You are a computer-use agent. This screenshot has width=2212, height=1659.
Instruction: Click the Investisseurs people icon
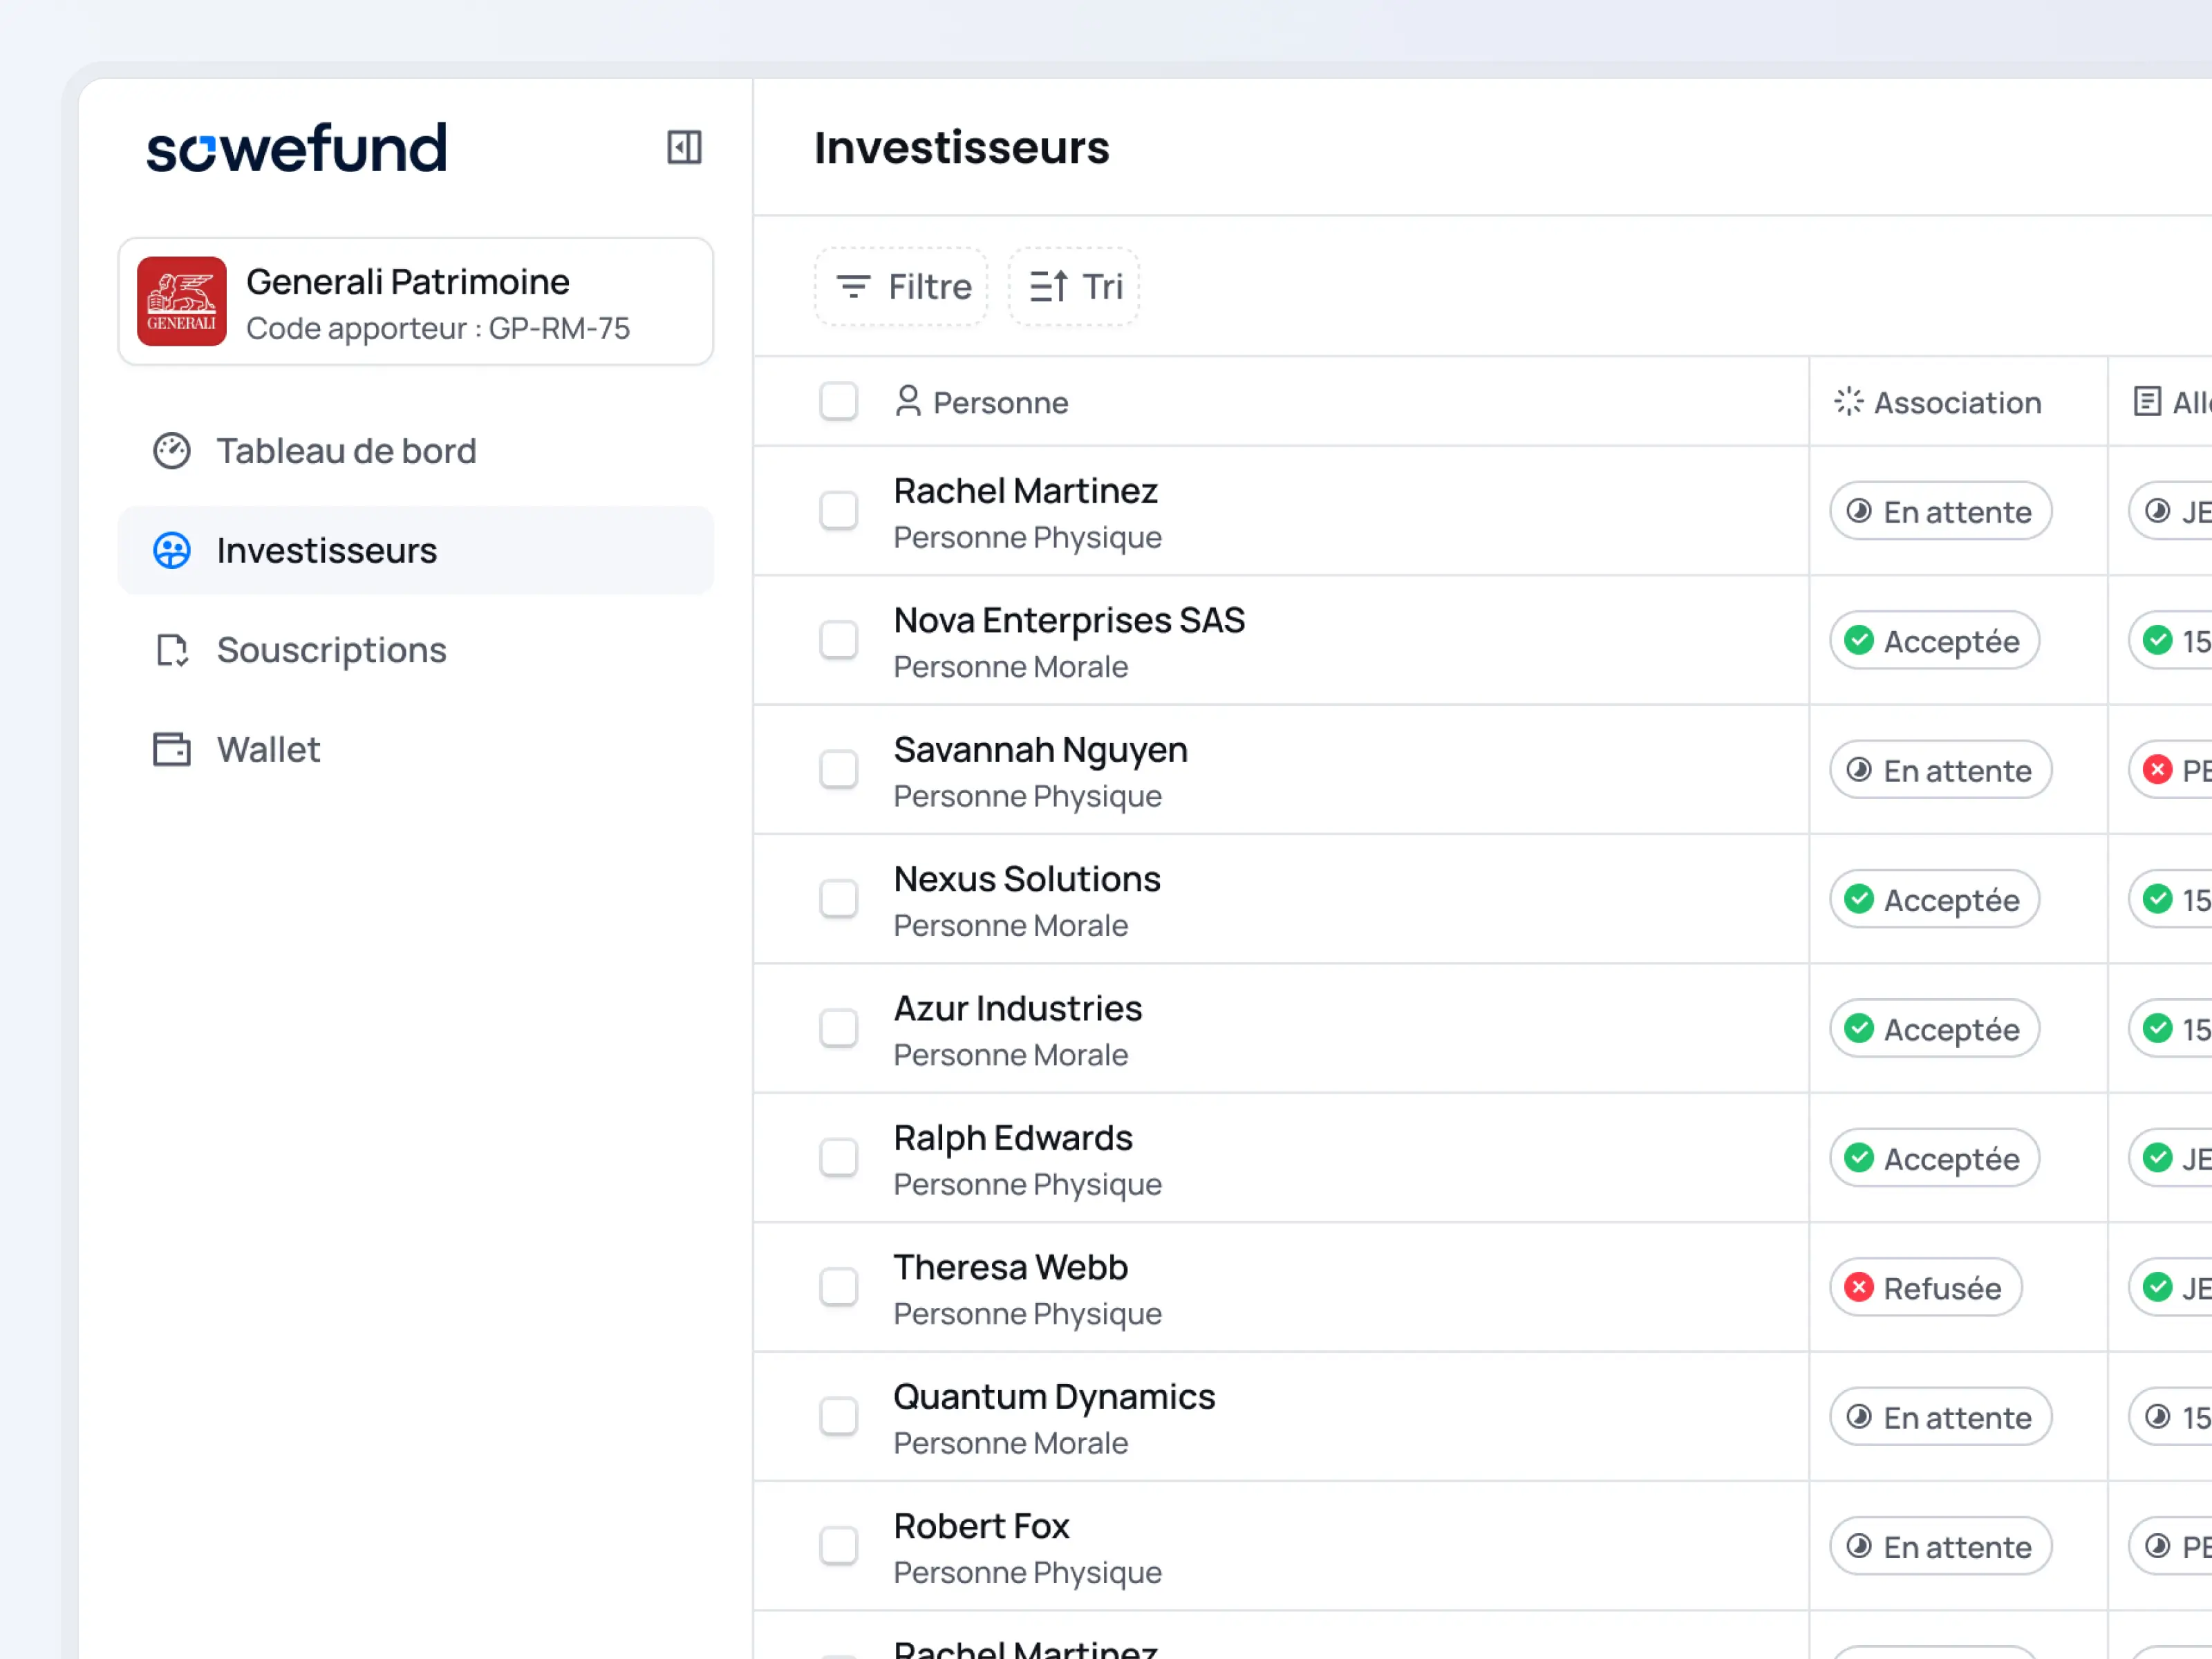172,550
